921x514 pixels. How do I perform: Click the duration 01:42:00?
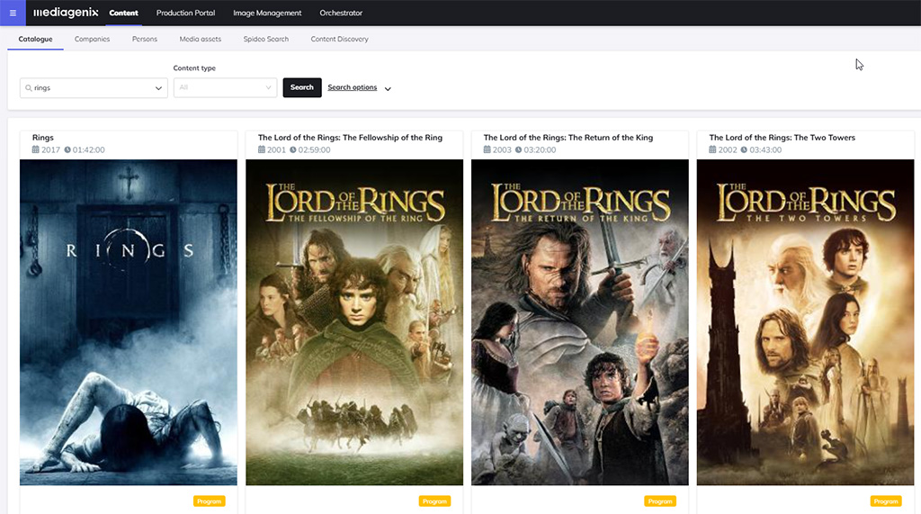tap(89, 150)
